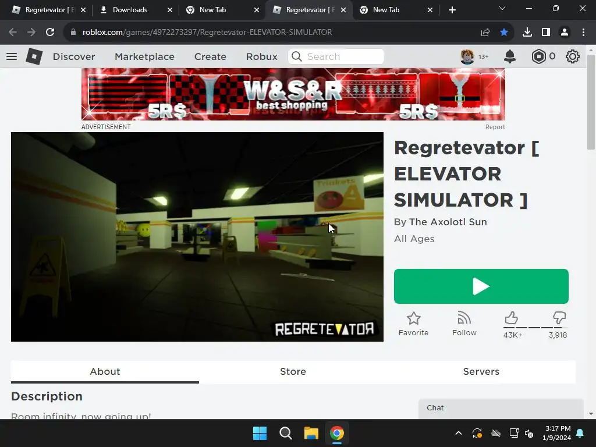Switch to the Downloads browser tab
596x447 pixels.
(130, 10)
